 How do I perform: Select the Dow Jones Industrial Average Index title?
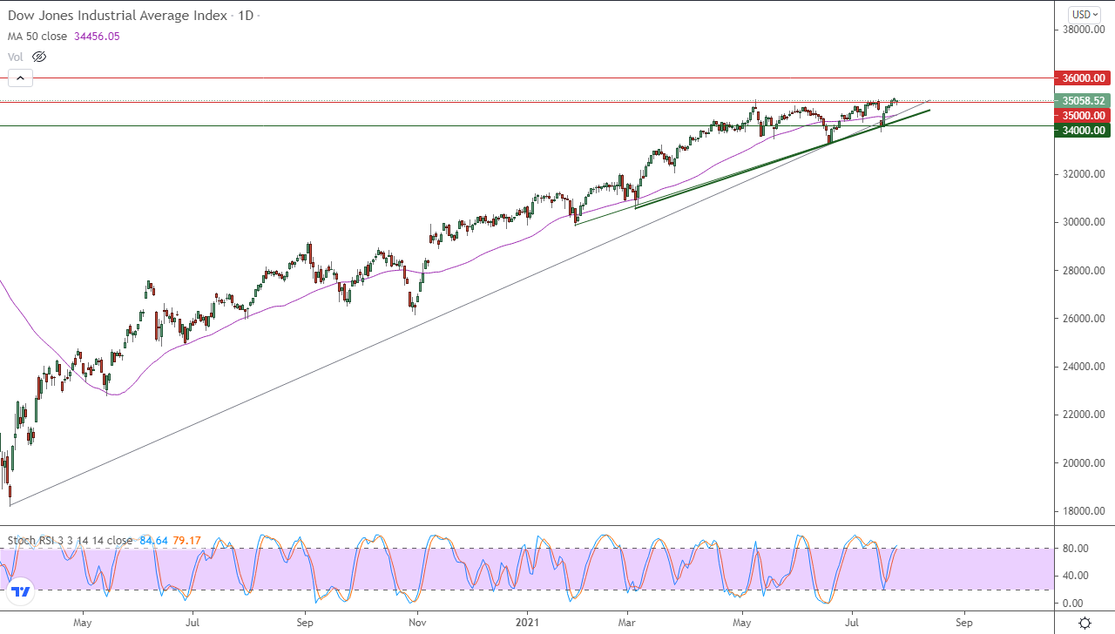coord(118,16)
